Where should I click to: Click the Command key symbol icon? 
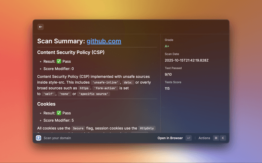pos(216,138)
